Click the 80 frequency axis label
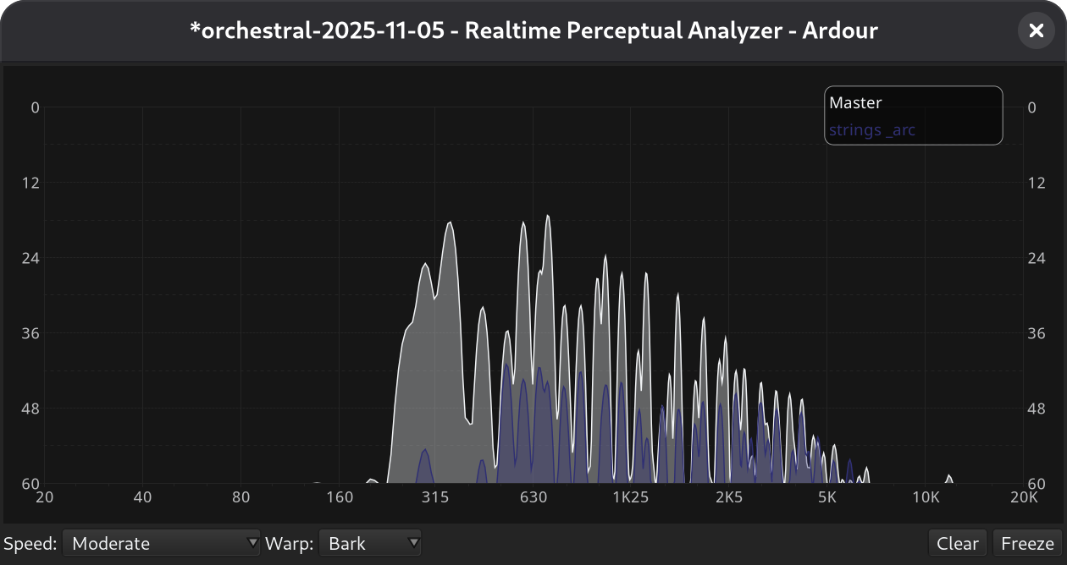The image size is (1067, 565). tap(240, 497)
